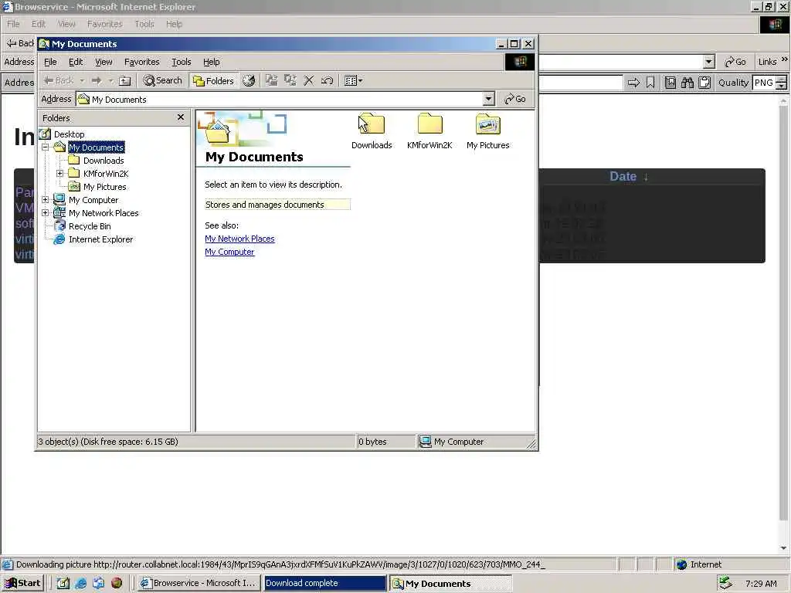Image resolution: width=791 pixels, height=593 pixels.
Task: Click Back in Internet Explorer toolbar
Action: tap(19, 43)
